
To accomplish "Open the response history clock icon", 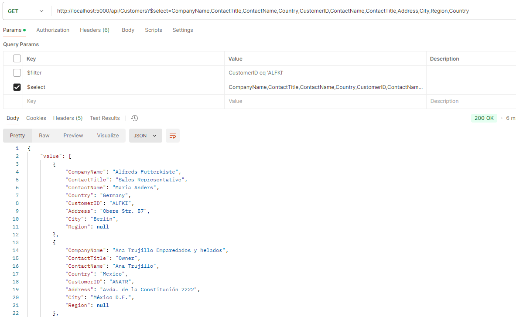I will point(135,118).
